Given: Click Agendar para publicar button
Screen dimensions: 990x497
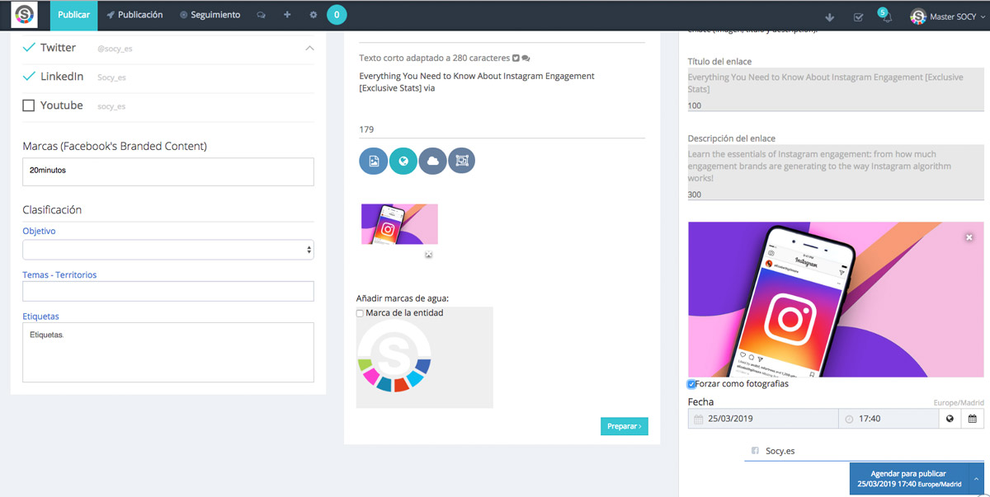Looking at the screenshot, I should point(909,479).
